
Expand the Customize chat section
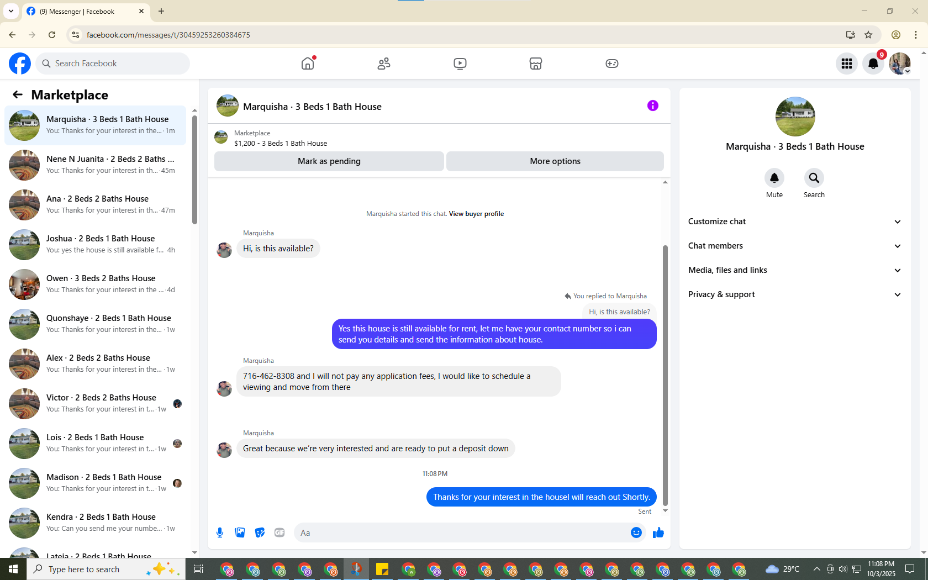click(795, 222)
